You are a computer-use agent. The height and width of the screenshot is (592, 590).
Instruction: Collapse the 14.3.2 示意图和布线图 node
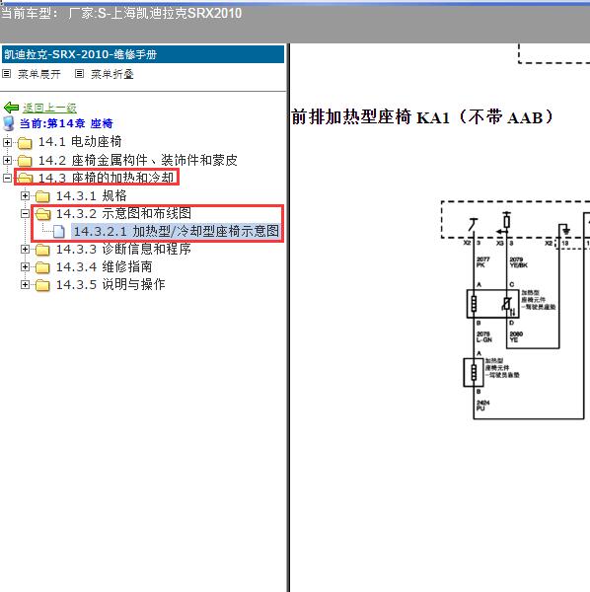(x=25, y=214)
